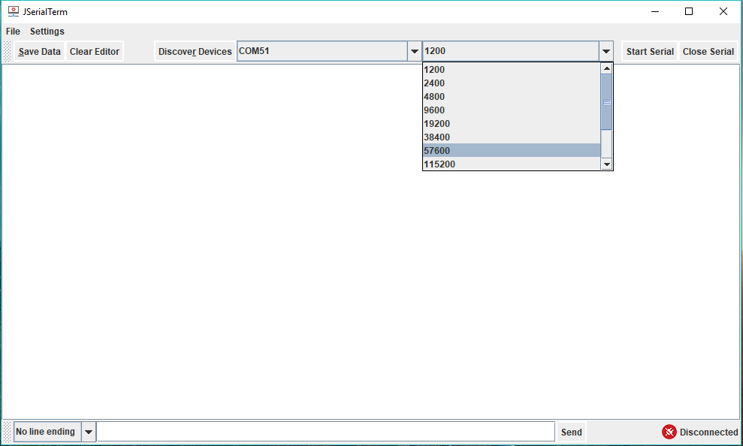Select 1200 in baud rate list
The image size is (743, 446).
512,70
